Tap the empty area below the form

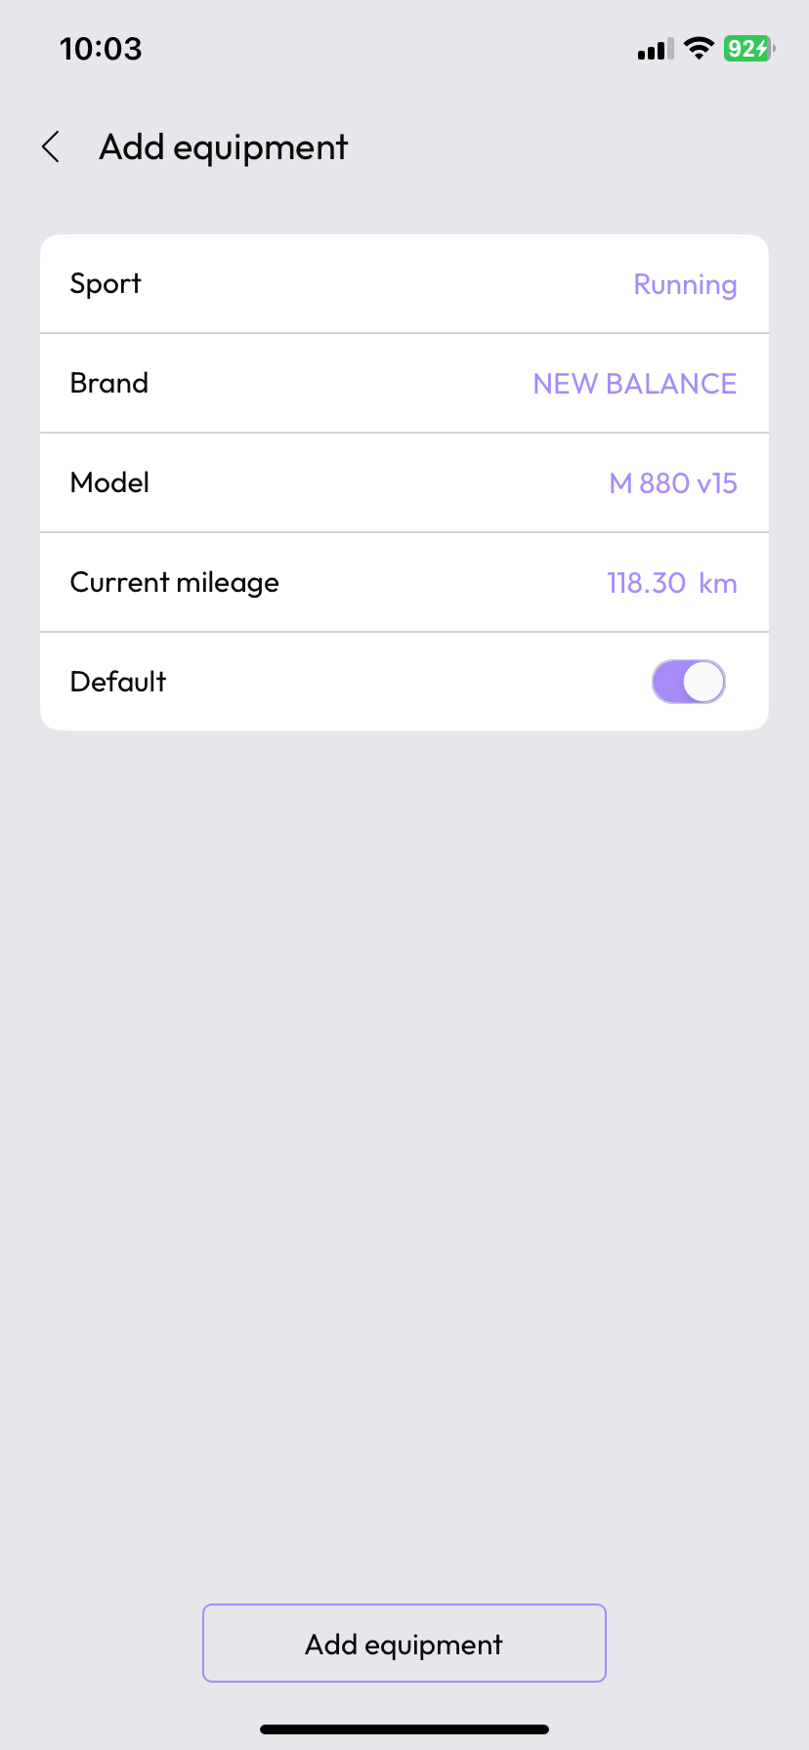404,1123
